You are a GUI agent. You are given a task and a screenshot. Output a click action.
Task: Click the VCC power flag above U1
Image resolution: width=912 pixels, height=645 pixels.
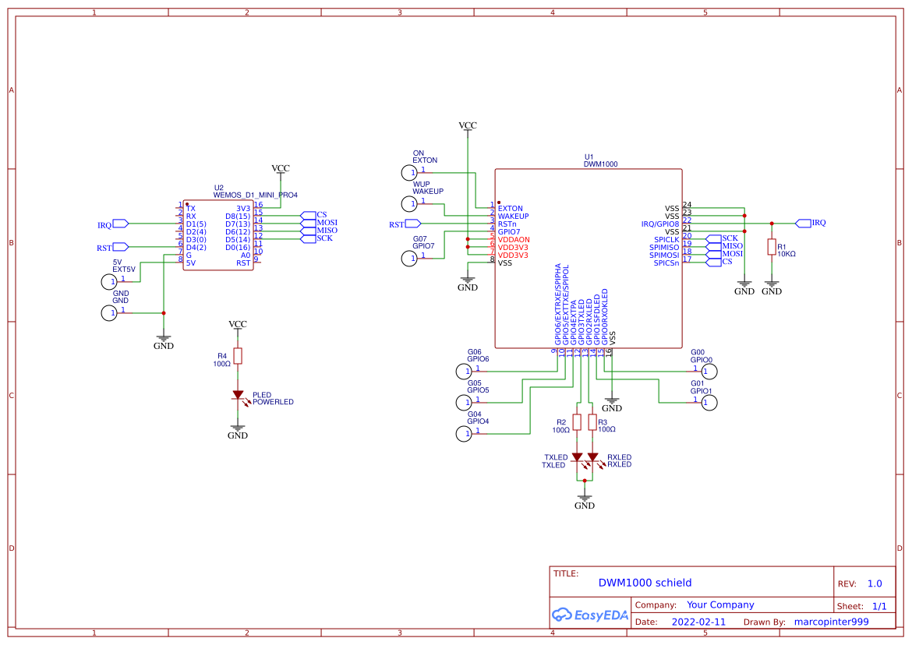(x=468, y=126)
